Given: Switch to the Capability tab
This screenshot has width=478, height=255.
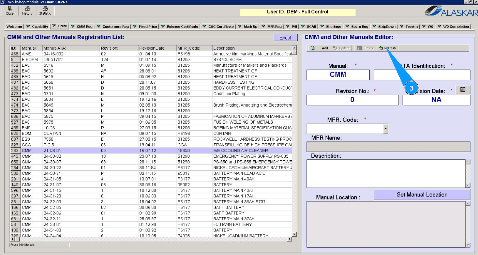Looking at the screenshot, I should coord(38,27).
